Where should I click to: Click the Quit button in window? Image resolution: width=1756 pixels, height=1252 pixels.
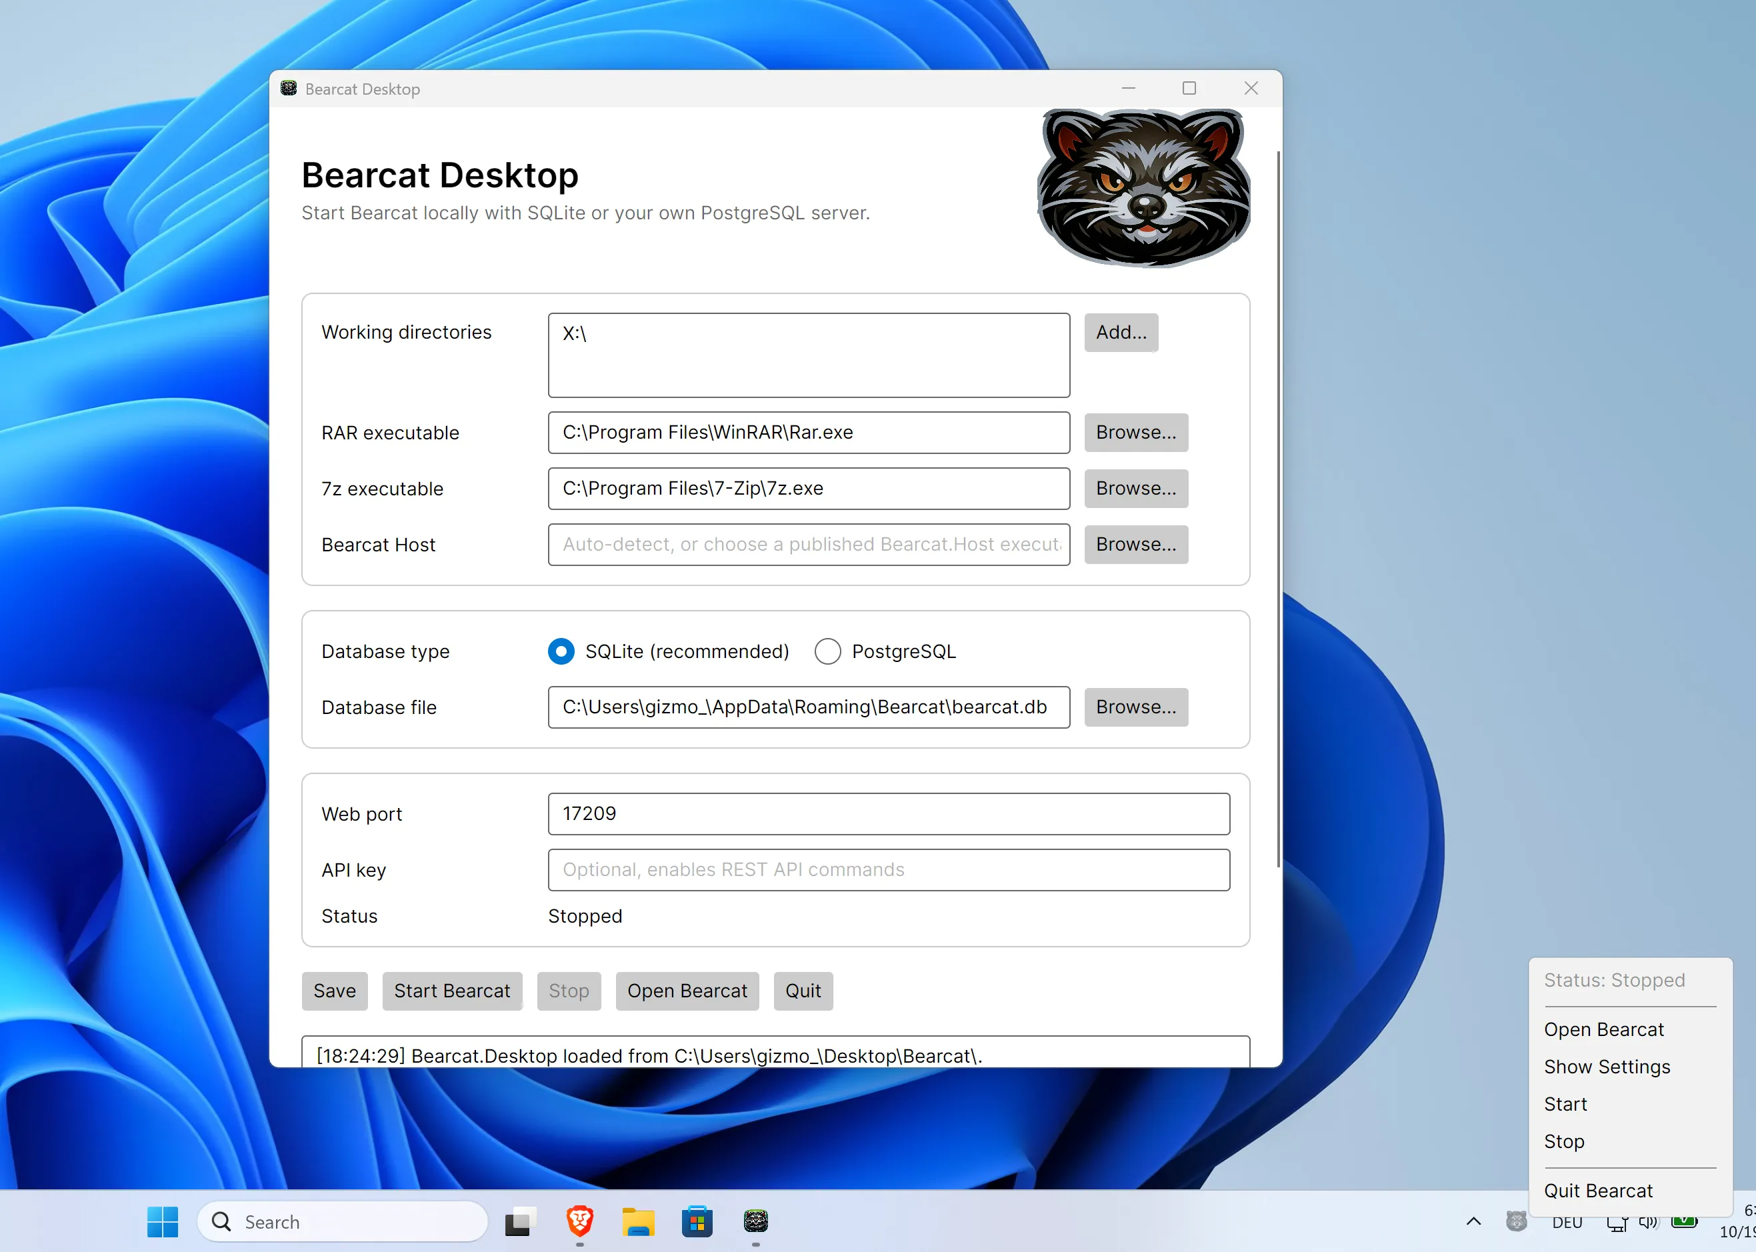click(x=803, y=991)
